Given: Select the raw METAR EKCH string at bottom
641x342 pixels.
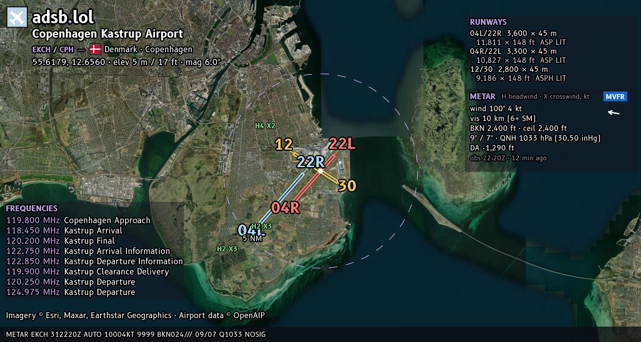Looking at the screenshot, I should click(136, 334).
